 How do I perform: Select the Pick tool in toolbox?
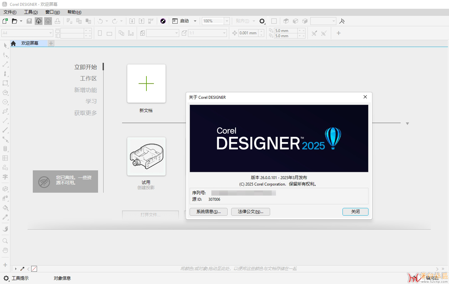point(5,45)
